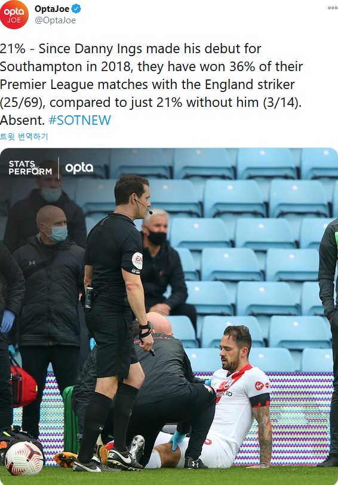Open the @OptaJoe handle link
Viewport: 338px width, 485px height.
pos(55,20)
